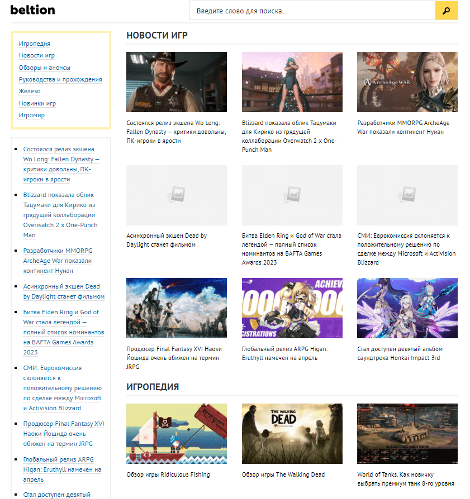The height and width of the screenshot is (499, 470).
Task: Open the Игромир menu link
Action: click(x=31, y=115)
